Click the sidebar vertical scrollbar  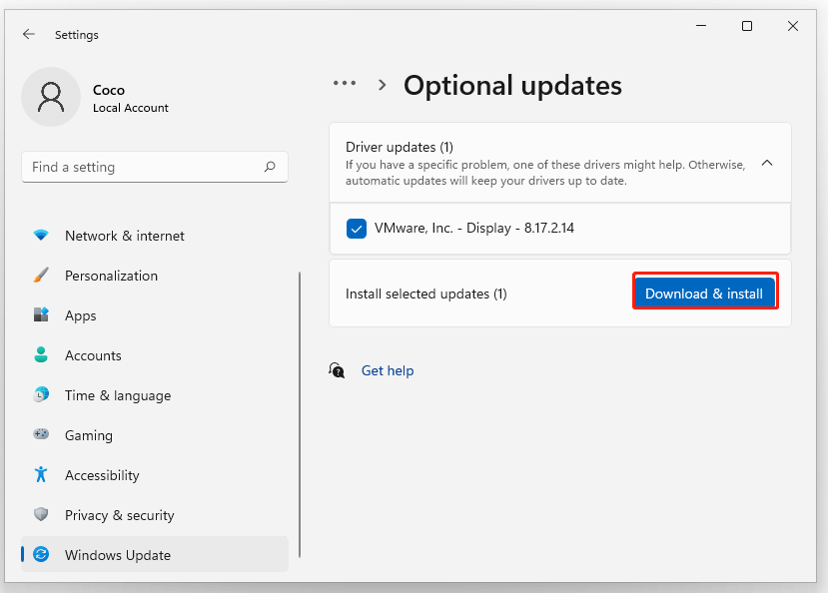300,414
